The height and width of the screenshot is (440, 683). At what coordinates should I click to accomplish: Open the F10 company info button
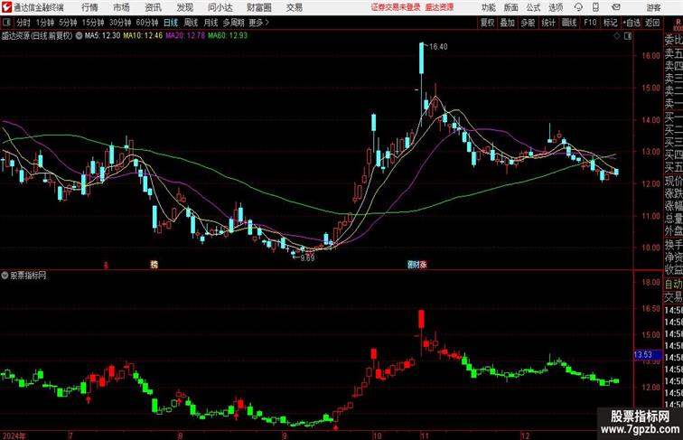coord(590,23)
